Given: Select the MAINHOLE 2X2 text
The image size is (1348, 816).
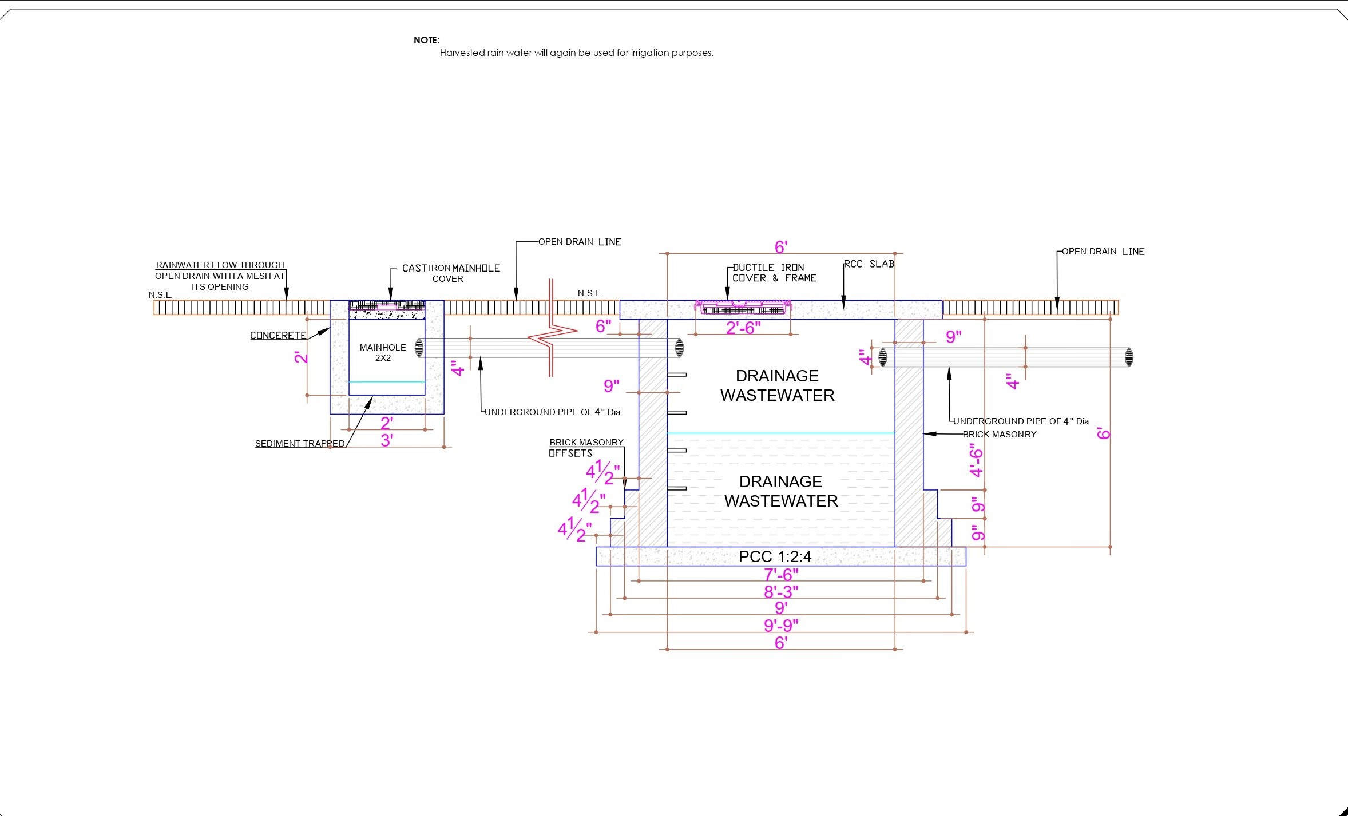Looking at the screenshot, I should coord(383,352).
